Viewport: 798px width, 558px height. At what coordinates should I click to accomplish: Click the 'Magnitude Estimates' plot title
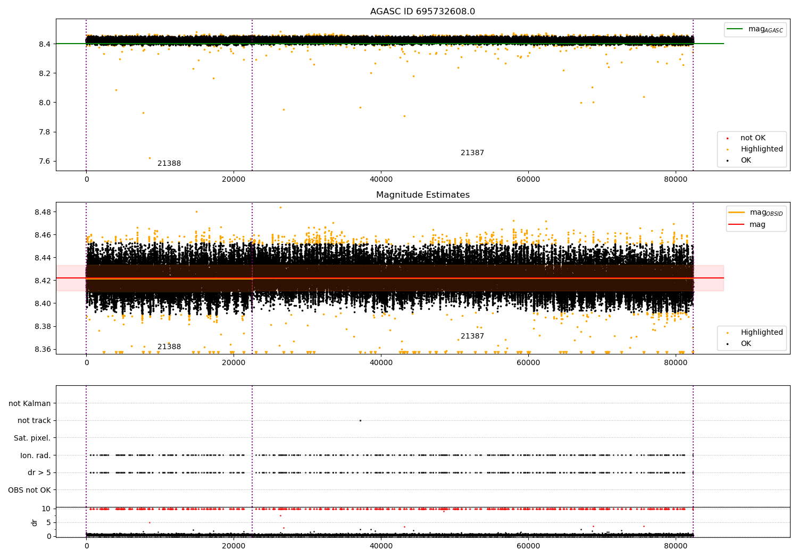422,195
